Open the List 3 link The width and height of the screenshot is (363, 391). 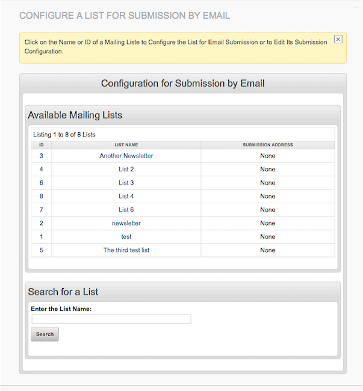tap(126, 183)
